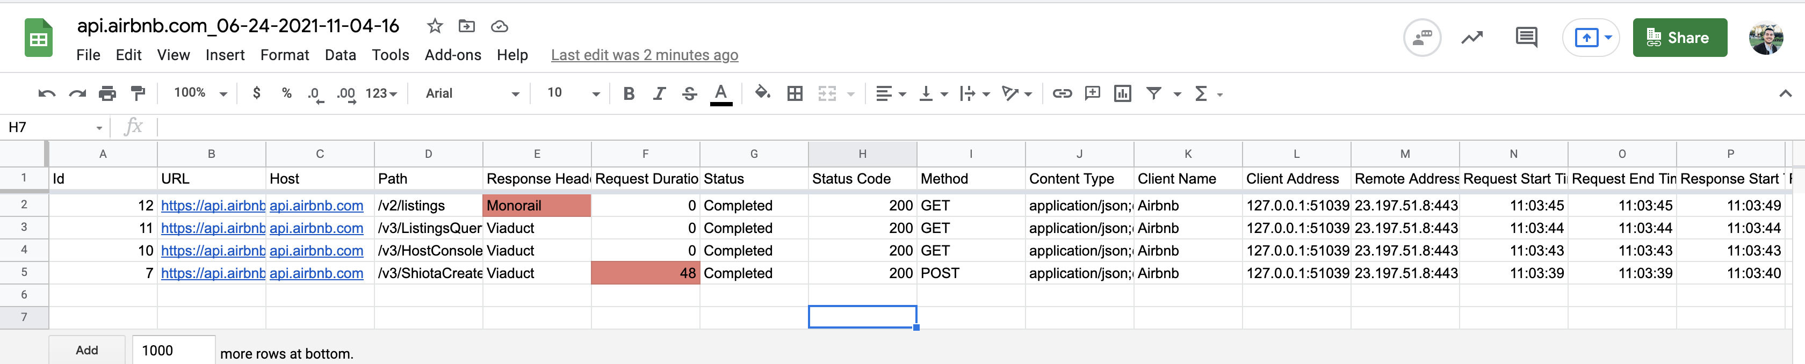Viewport: 1805px width, 364px height.
Task: Open the last edit history link
Action: (645, 55)
